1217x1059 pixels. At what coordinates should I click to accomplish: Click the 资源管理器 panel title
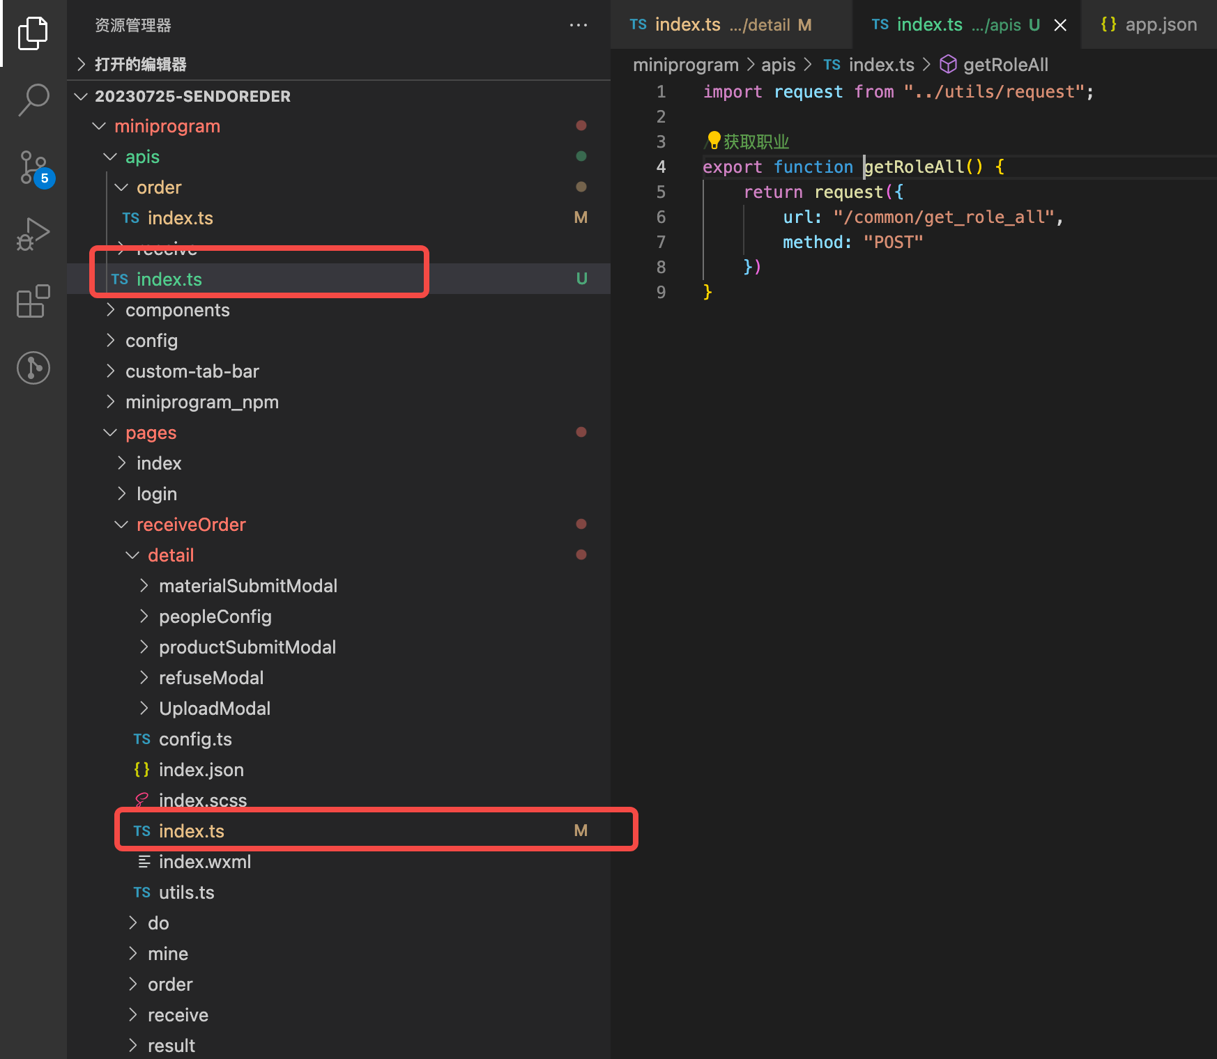[x=133, y=25]
